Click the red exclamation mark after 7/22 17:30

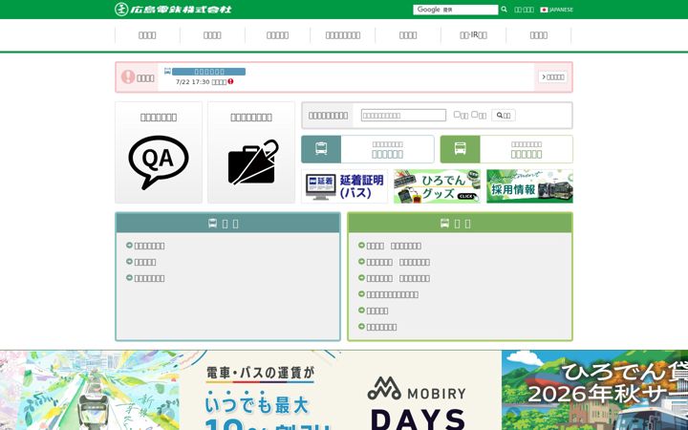coord(230,81)
